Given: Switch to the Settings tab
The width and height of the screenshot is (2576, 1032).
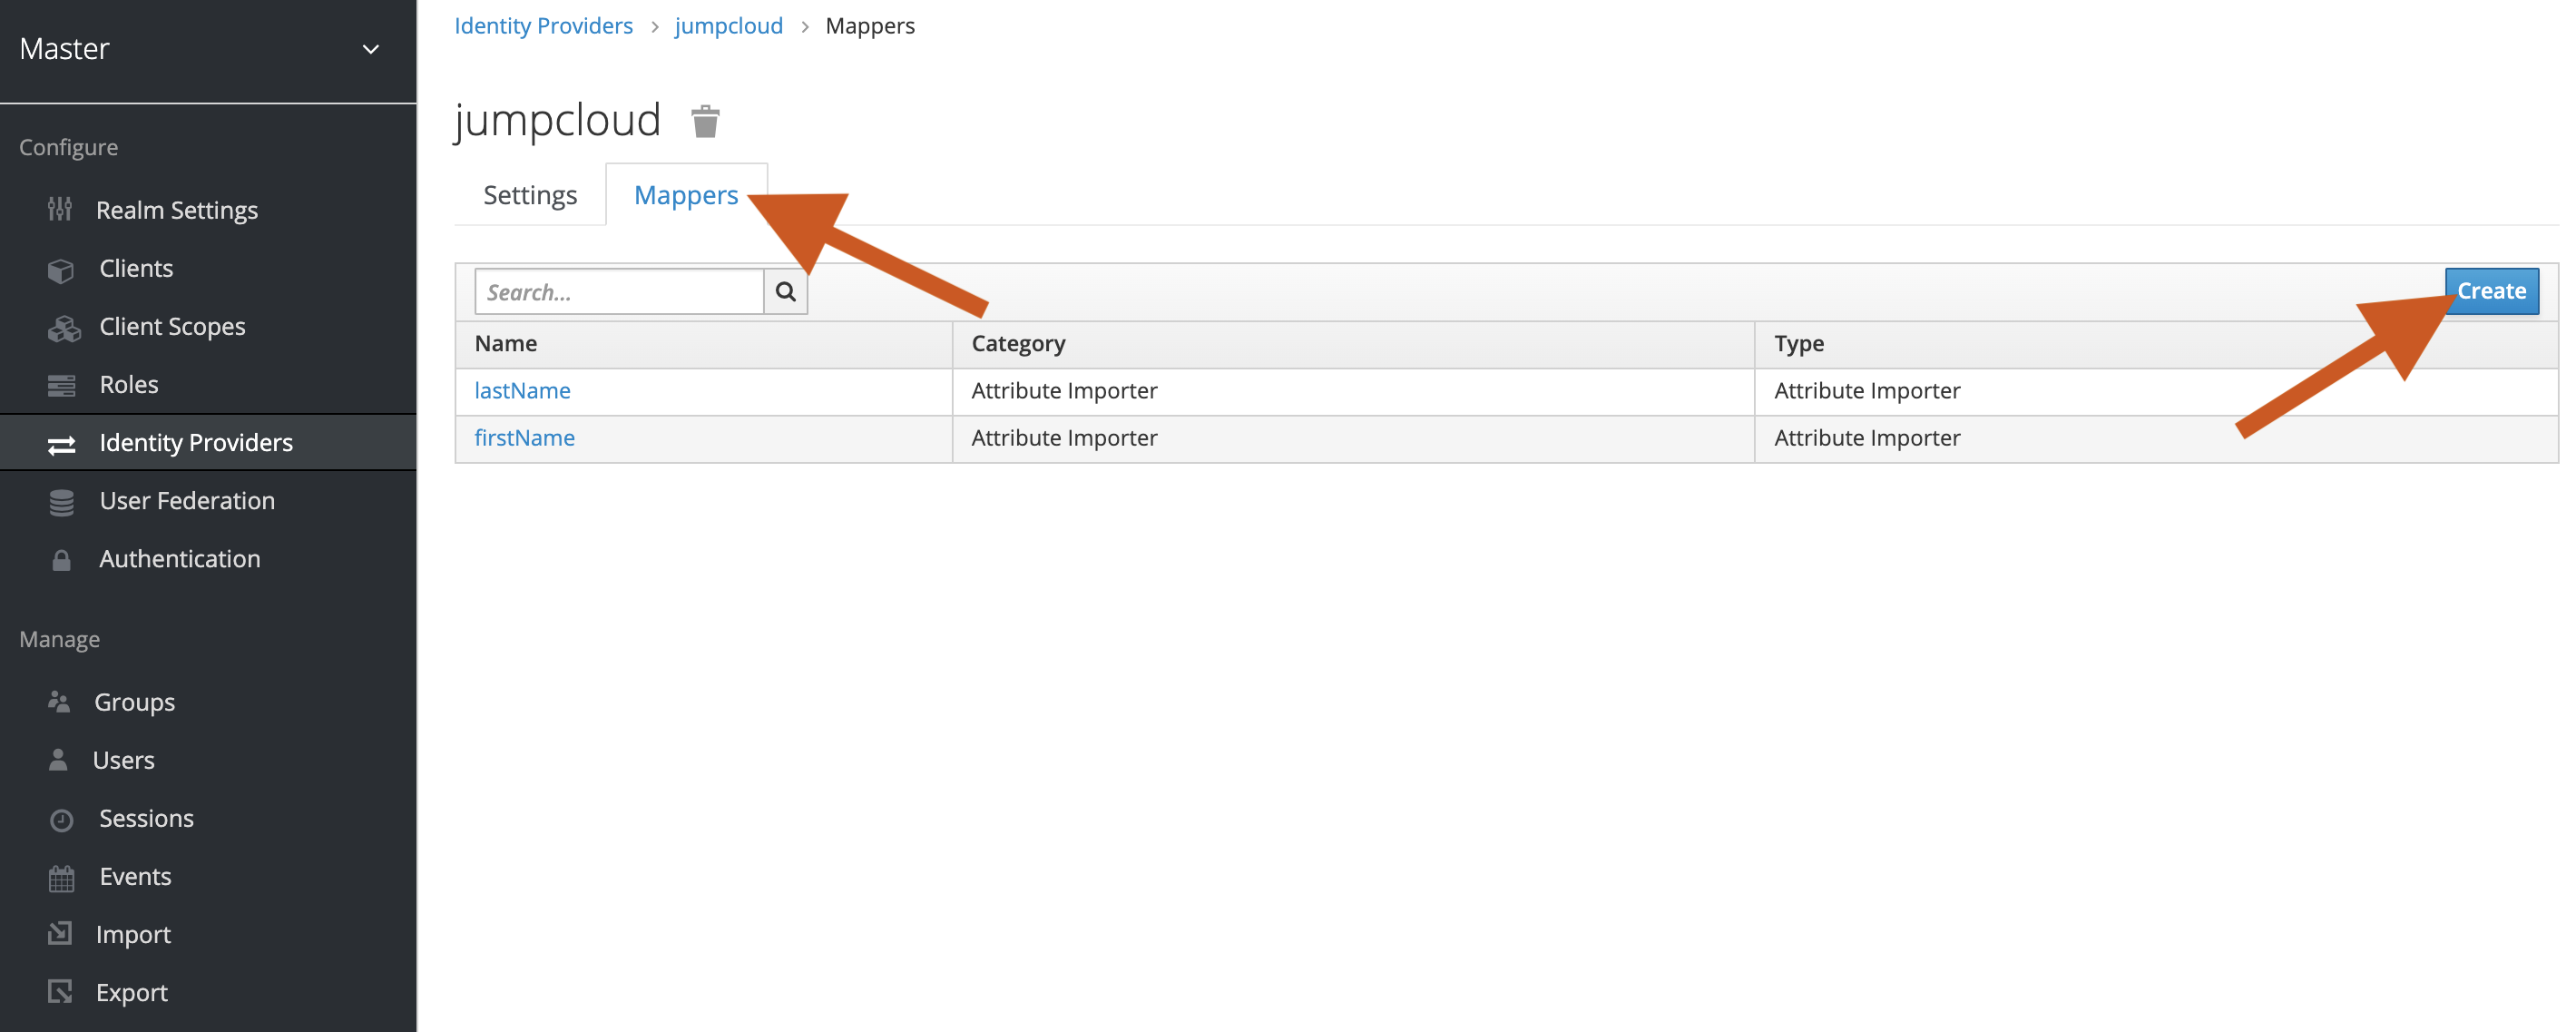Looking at the screenshot, I should [531, 194].
